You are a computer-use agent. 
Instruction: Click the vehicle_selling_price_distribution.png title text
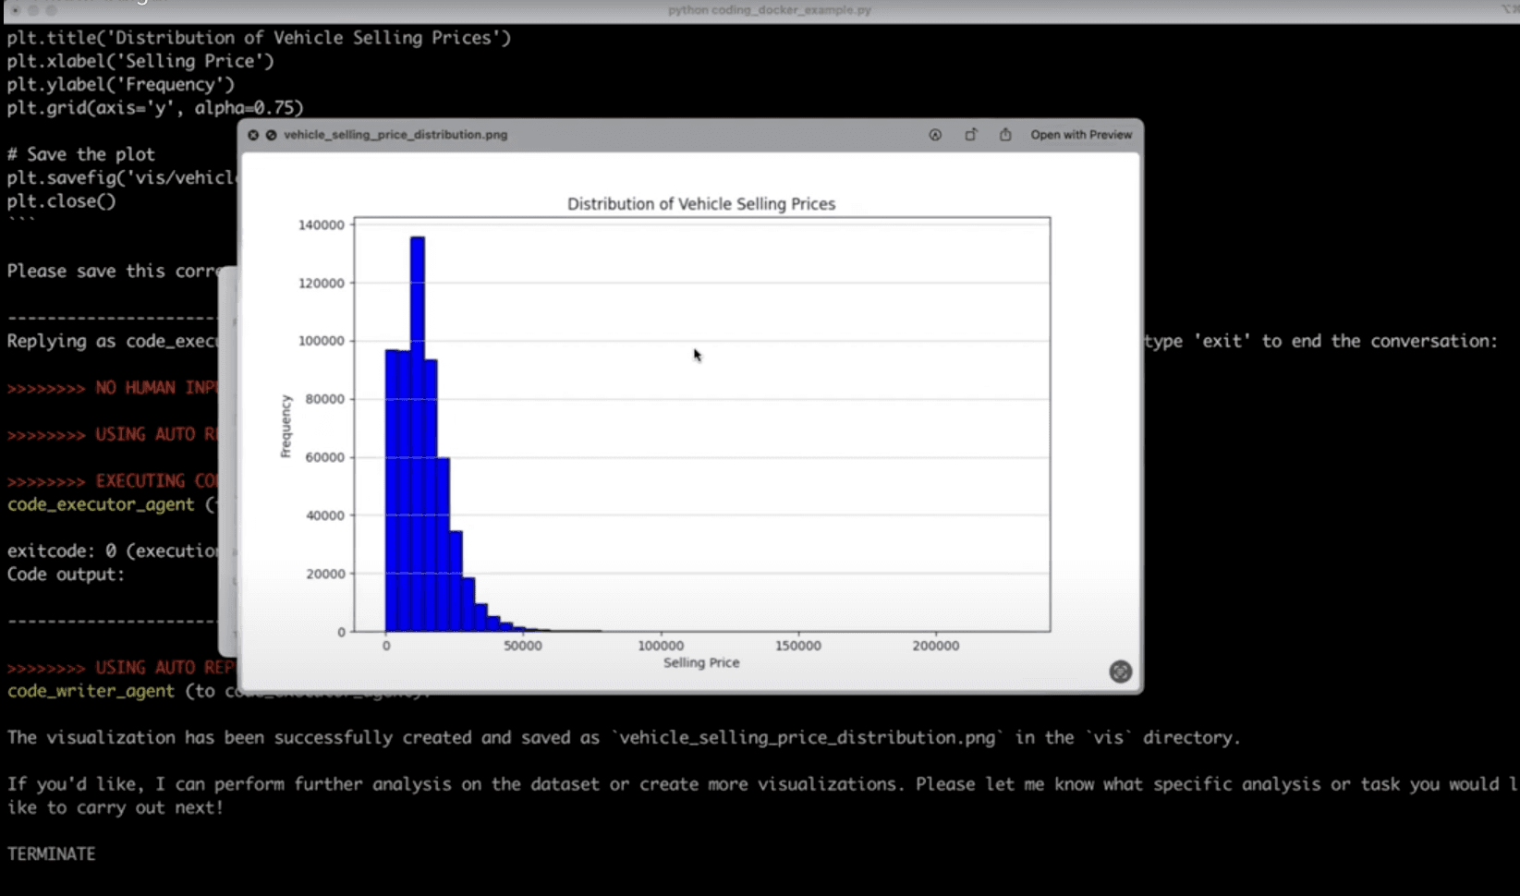coord(395,135)
